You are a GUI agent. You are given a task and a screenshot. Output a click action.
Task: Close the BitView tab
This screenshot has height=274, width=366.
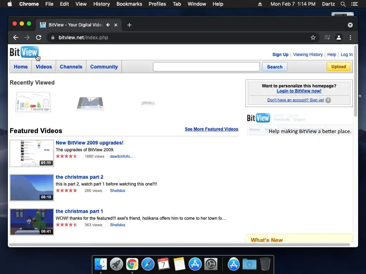pos(116,25)
